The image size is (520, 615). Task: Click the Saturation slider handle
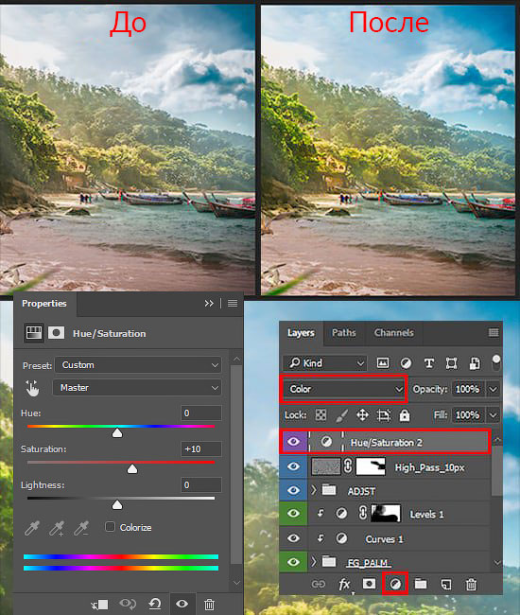pyautogui.click(x=132, y=468)
